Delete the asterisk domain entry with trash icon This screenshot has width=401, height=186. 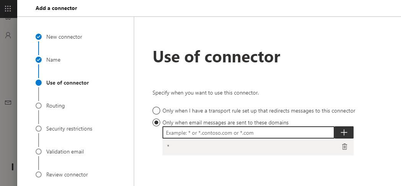click(x=344, y=147)
